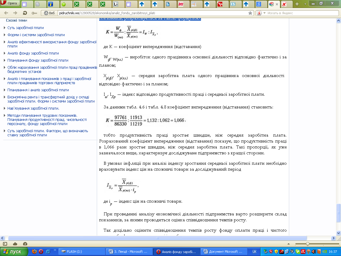Switch to the red X icon tab
341x256 pixels.
[x=284, y=4]
